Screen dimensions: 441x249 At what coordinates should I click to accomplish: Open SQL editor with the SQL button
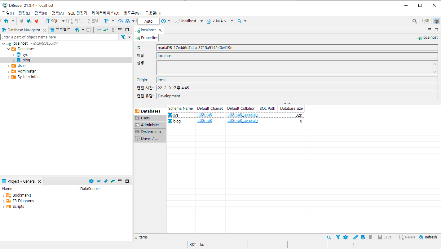(x=52, y=21)
